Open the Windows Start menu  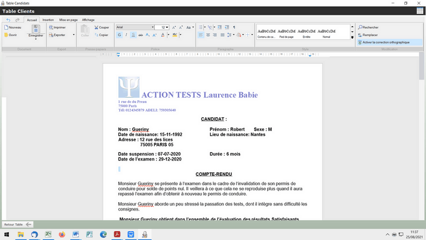[7, 234]
